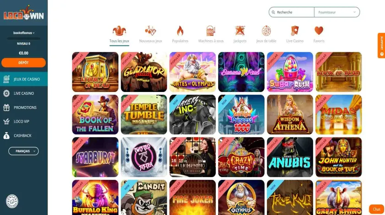Expand the bookofbonus account menu
This screenshot has width=385, height=215.
click(x=24, y=32)
